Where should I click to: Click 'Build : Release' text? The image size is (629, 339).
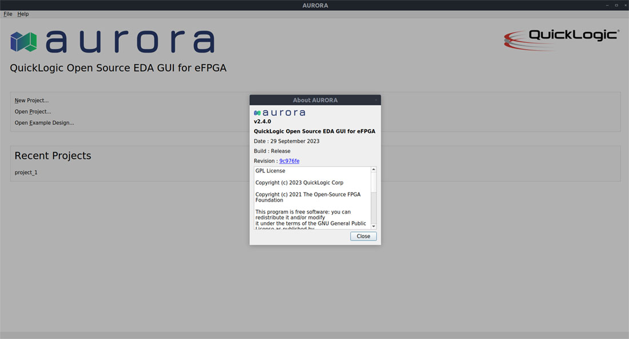272,151
